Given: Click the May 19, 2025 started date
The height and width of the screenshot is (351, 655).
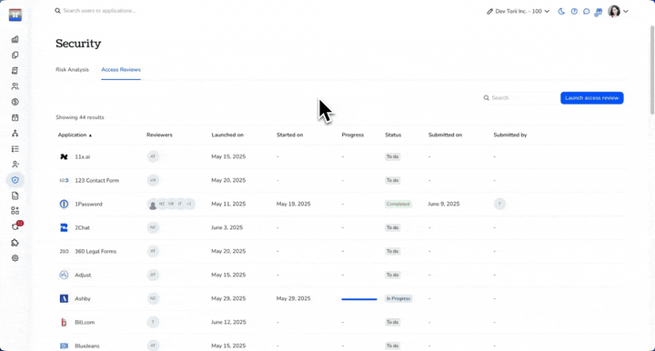Looking at the screenshot, I should (x=293, y=204).
